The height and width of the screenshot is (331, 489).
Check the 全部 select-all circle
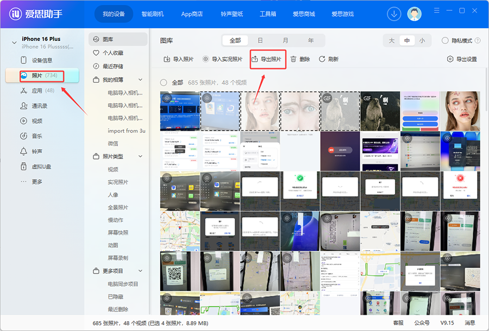(x=164, y=82)
